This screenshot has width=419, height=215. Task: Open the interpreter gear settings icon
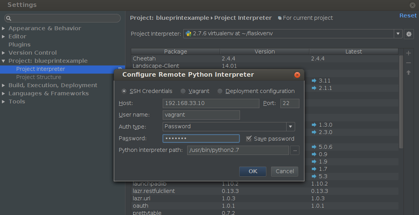409,34
